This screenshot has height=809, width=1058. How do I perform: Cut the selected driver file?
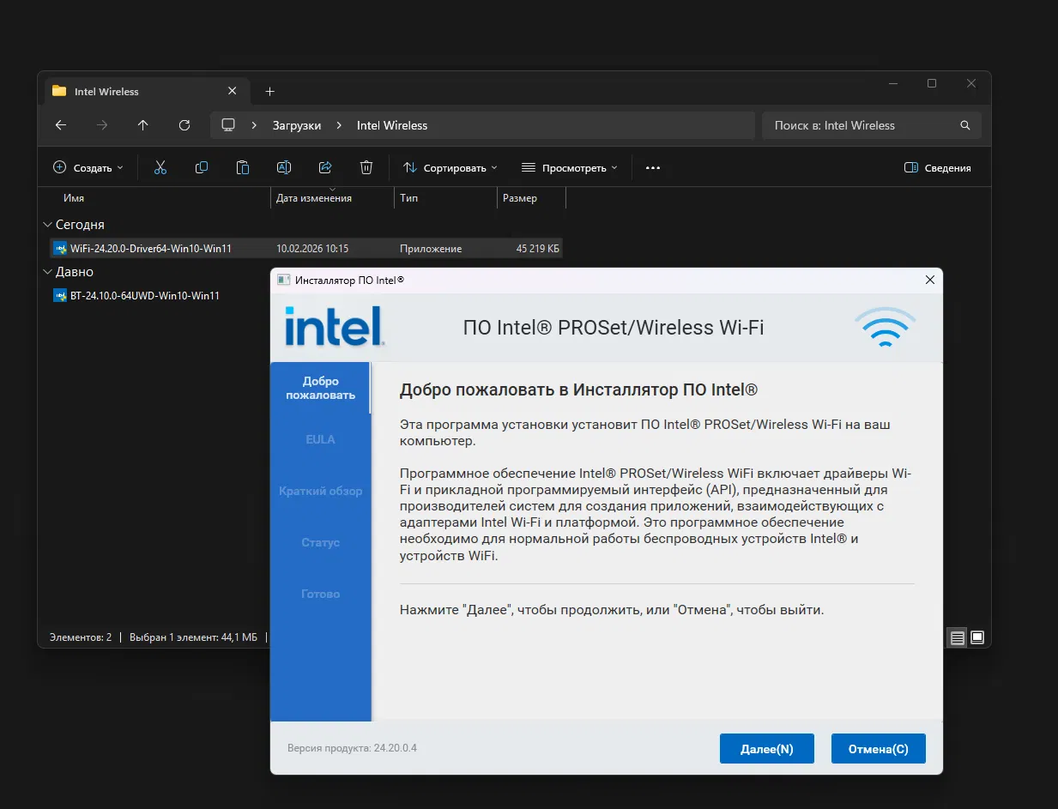point(160,167)
